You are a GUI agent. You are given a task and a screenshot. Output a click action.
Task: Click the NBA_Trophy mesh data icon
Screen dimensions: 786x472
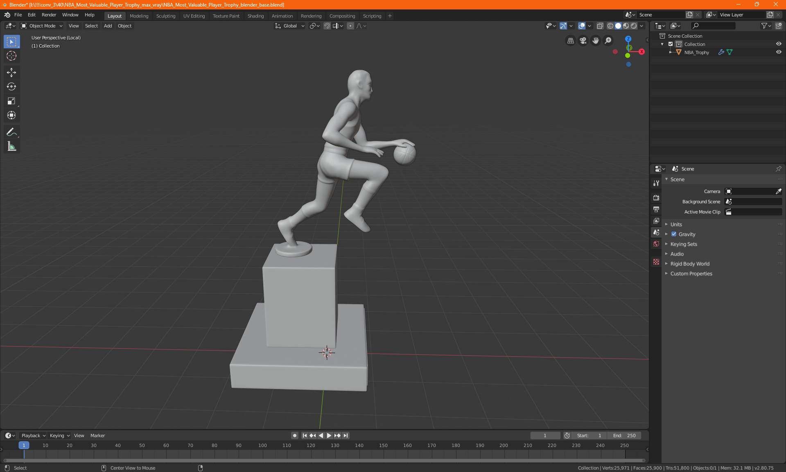(x=730, y=52)
